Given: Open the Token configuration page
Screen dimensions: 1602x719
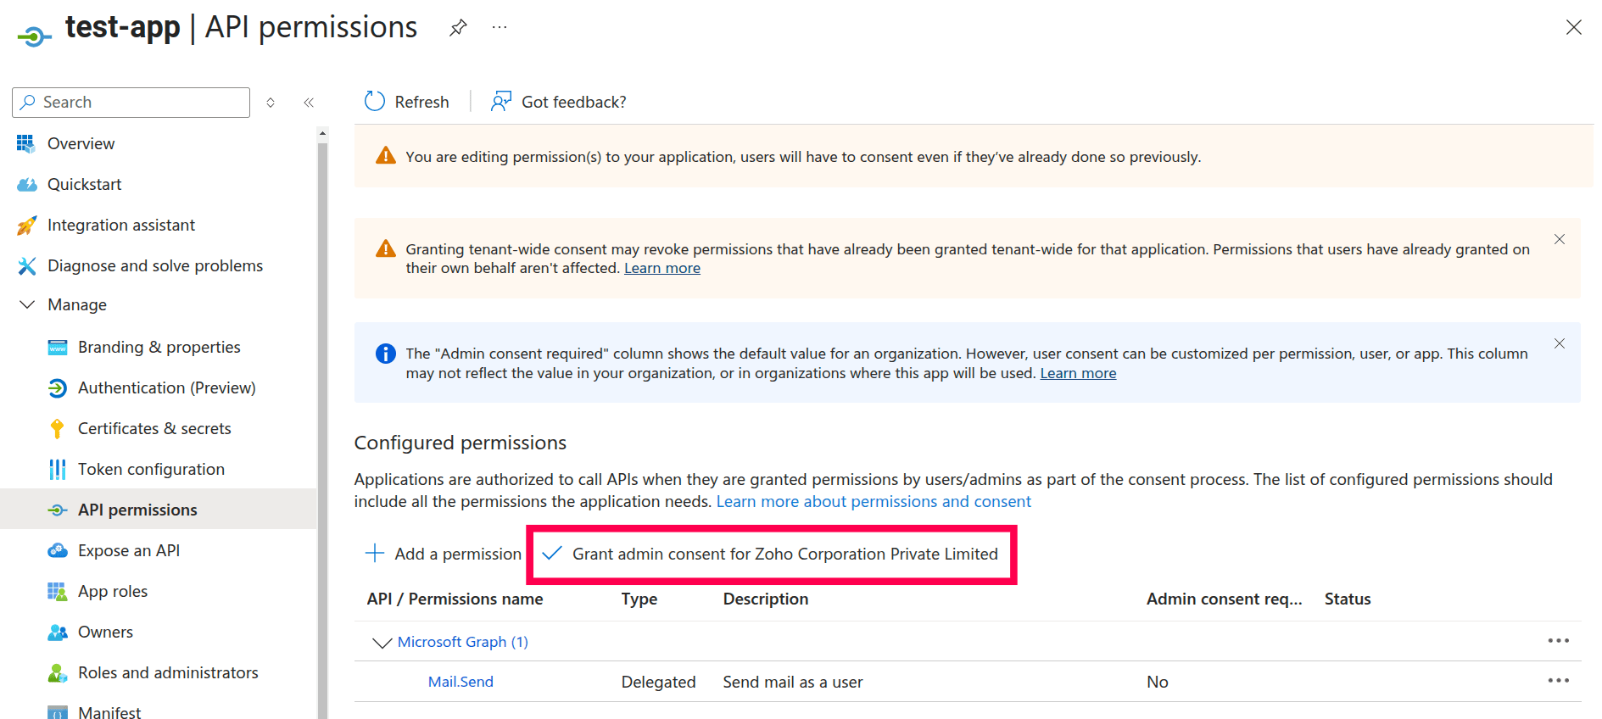Looking at the screenshot, I should pyautogui.click(x=151, y=469).
